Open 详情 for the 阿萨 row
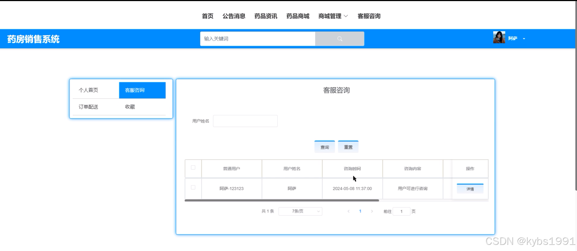This screenshot has height=251, width=577. pos(470,189)
